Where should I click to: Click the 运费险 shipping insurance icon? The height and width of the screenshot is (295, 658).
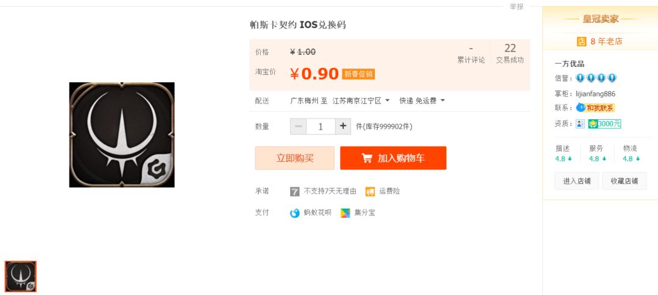pos(370,192)
